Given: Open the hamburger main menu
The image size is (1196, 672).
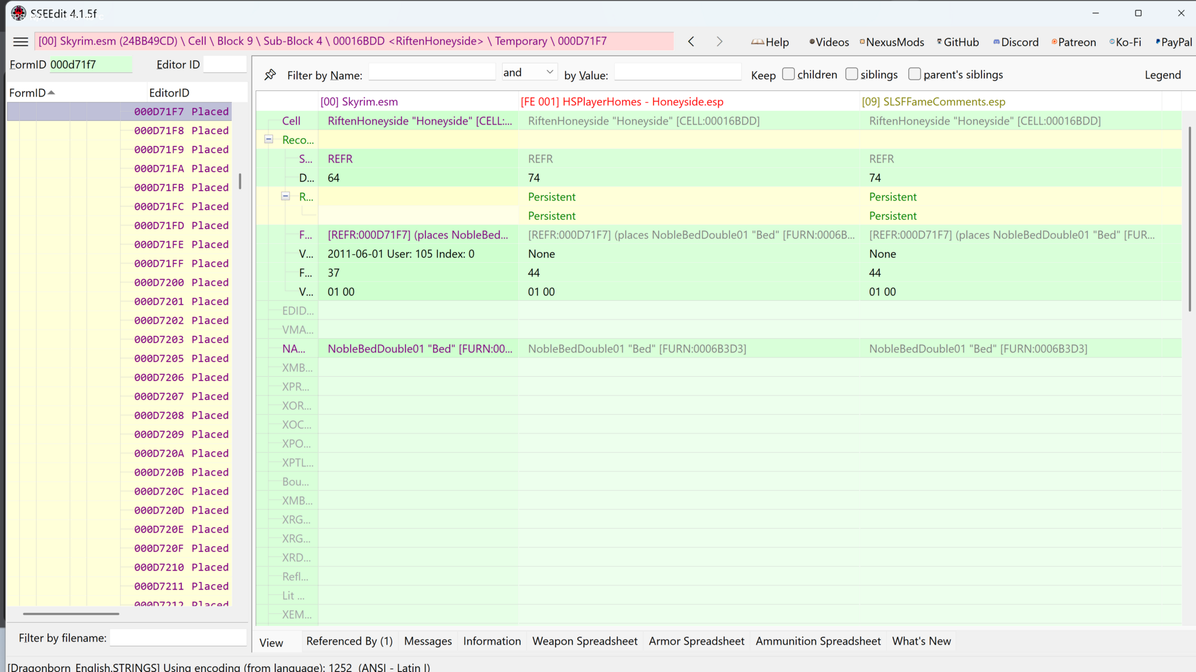Looking at the screenshot, I should [x=21, y=42].
